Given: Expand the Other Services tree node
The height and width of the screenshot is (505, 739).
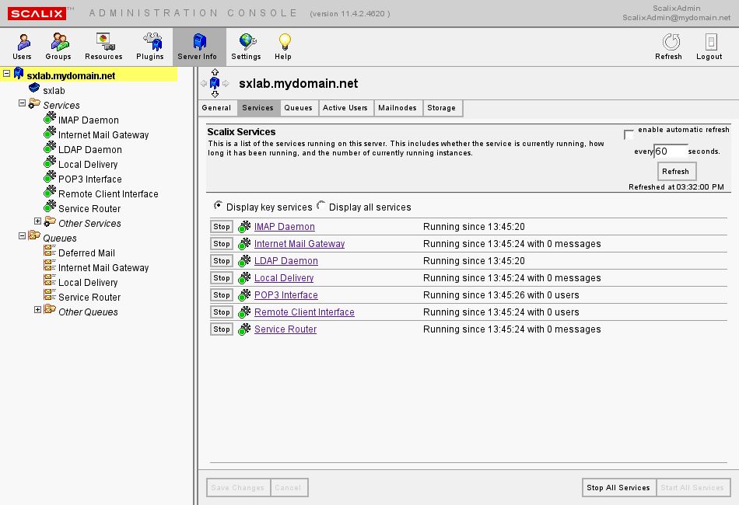Looking at the screenshot, I should [x=37, y=222].
